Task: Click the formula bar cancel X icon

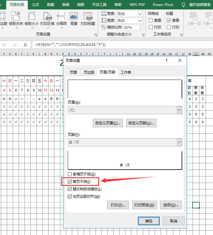Action: tap(4, 45)
